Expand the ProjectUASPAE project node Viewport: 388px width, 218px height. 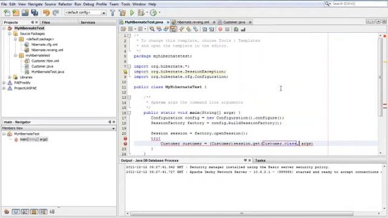4,88
